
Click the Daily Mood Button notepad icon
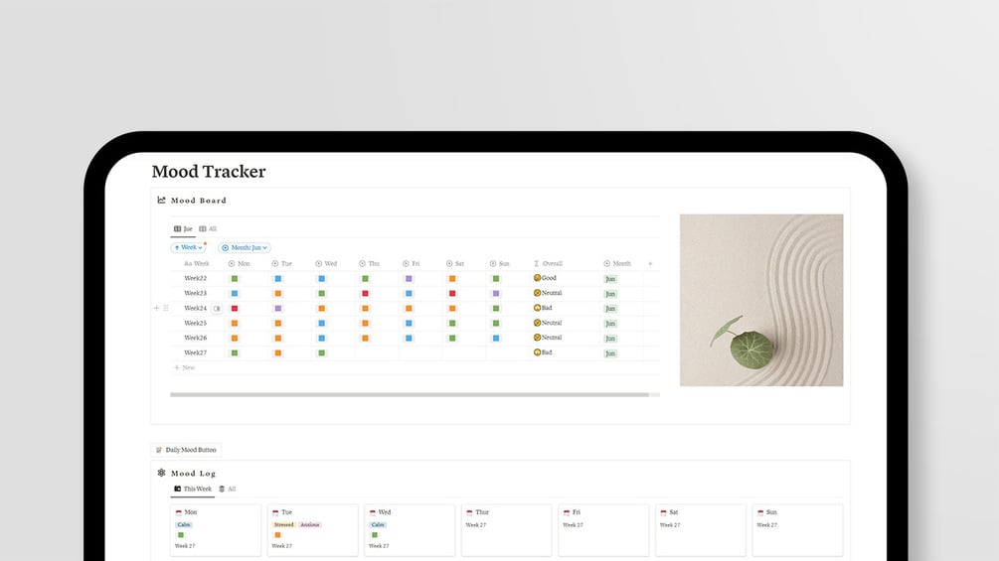click(x=159, y=450)
